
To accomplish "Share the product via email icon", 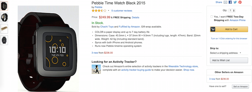I will (225, 2).
